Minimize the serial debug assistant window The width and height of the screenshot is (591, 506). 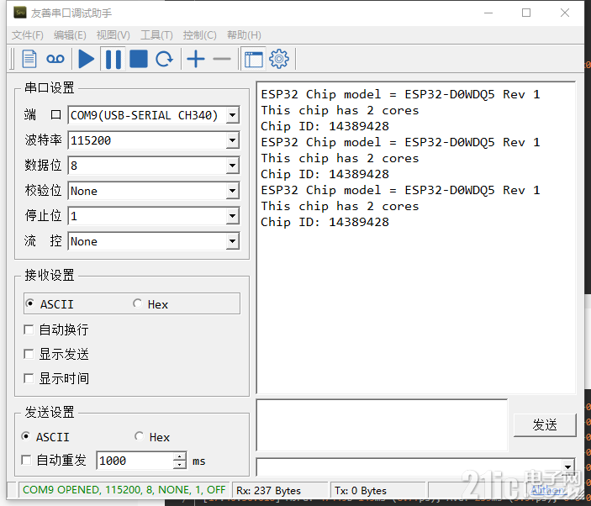(x=488, y=13)
